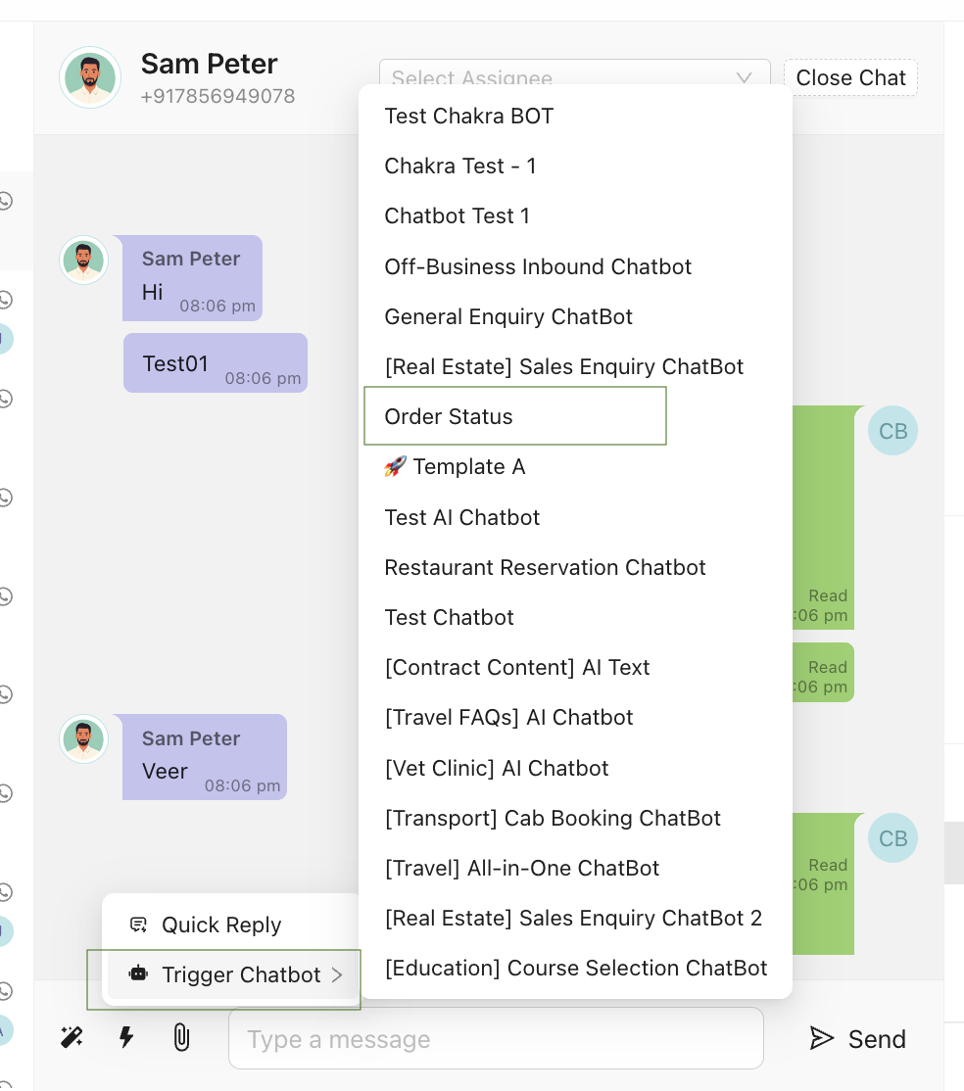Select Order Status chatbot from the list
The width and height of the screenshot is (964, 1091).
[449, 417]
